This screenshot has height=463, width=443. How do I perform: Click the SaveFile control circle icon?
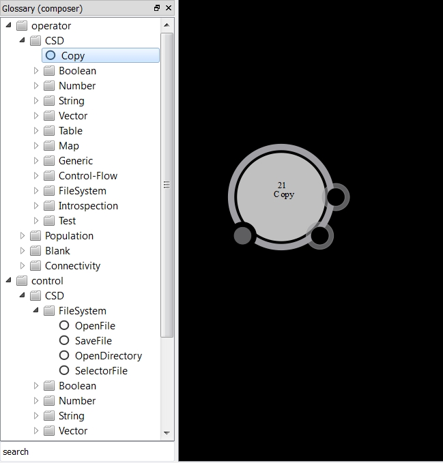(64, 340)
